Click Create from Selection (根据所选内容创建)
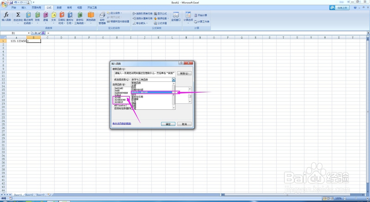370x202 pixels. pos(118,21)
